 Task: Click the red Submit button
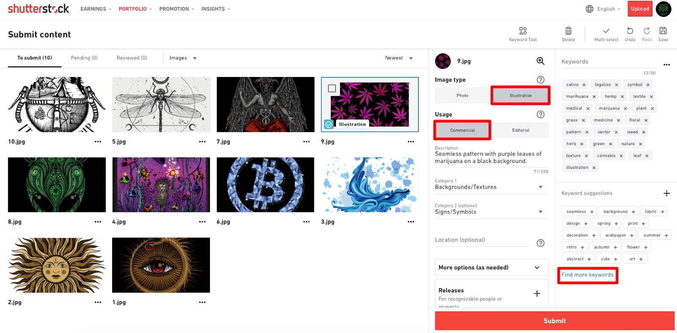point(555,321)
